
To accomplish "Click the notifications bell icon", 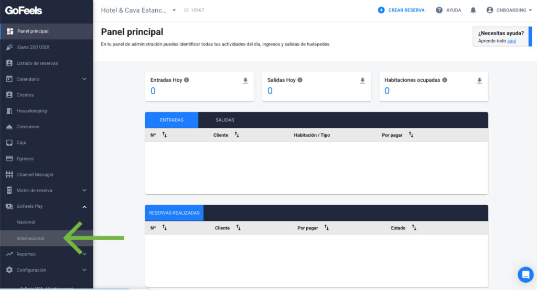I will pos(473,10).
